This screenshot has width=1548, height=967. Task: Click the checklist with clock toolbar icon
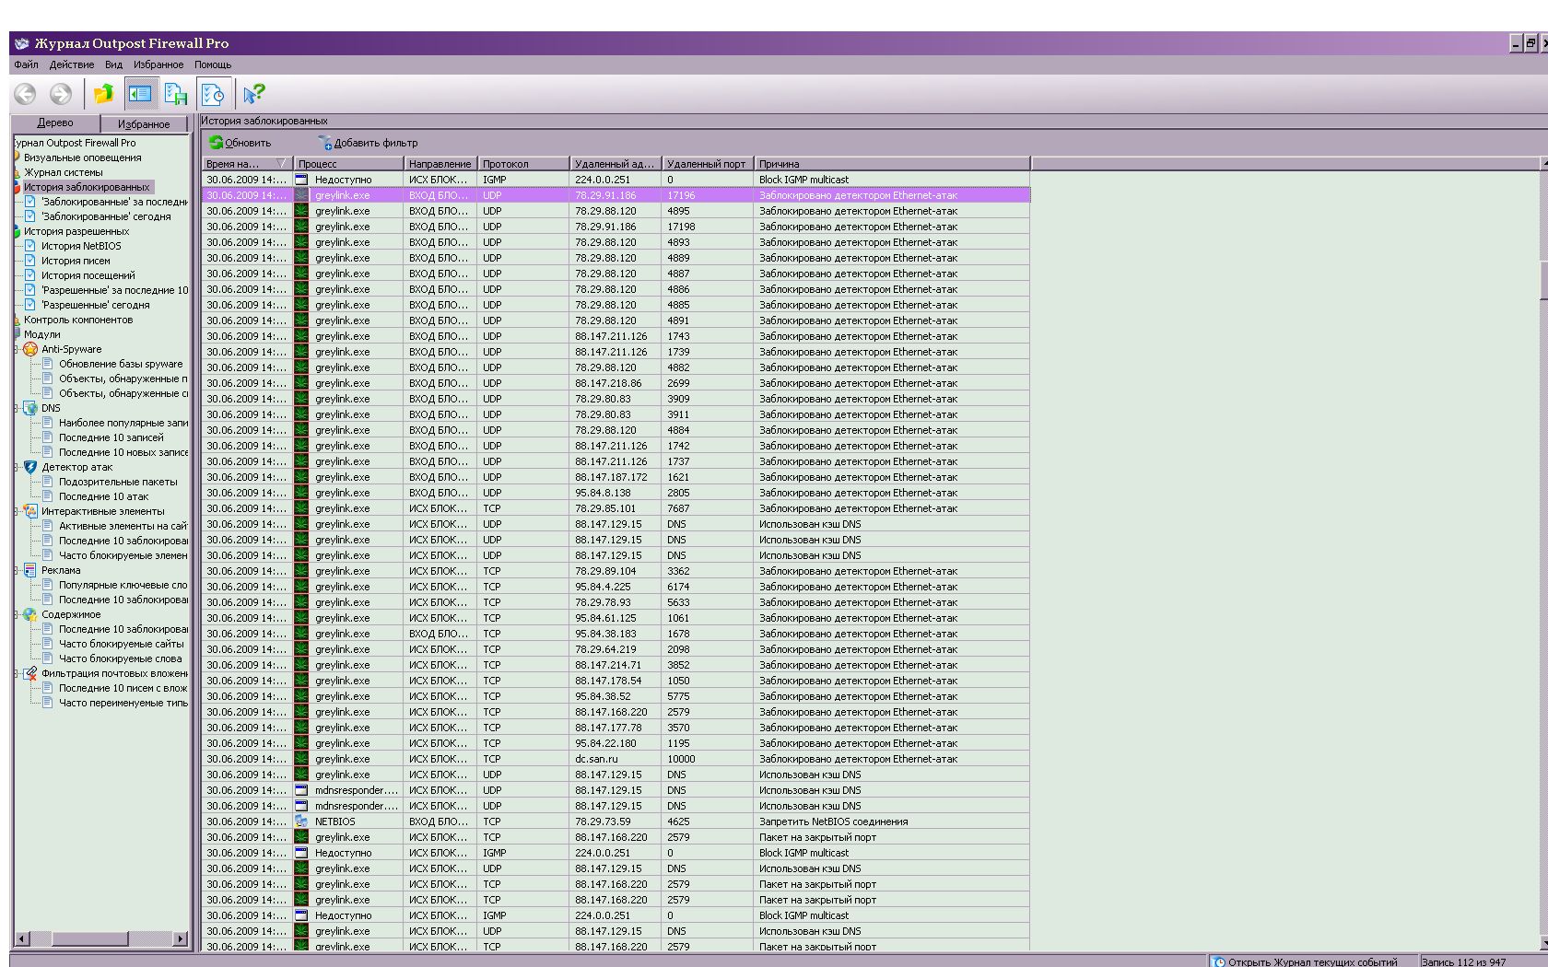point(213,94)
